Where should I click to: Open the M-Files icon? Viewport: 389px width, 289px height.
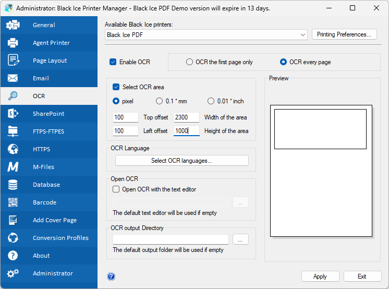13,167
